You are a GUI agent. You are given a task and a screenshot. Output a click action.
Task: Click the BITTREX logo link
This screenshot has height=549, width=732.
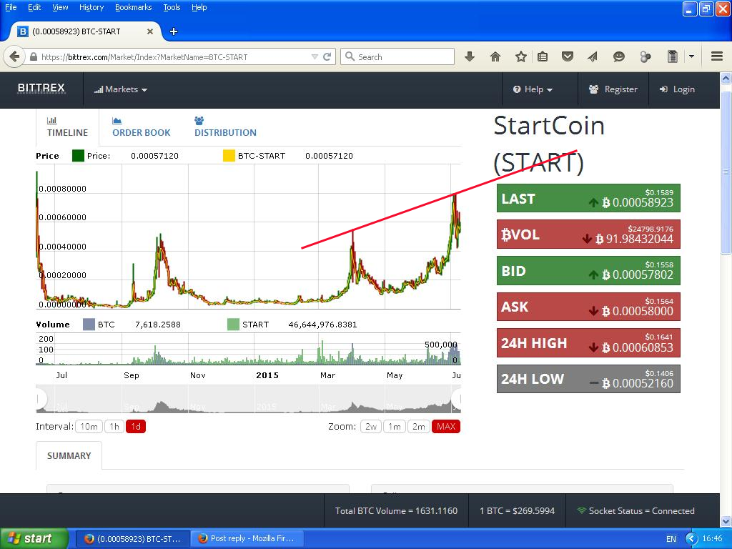pos(41,88)
